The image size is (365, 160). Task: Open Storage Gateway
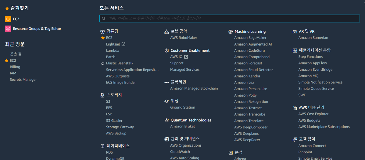pos(120,127)
